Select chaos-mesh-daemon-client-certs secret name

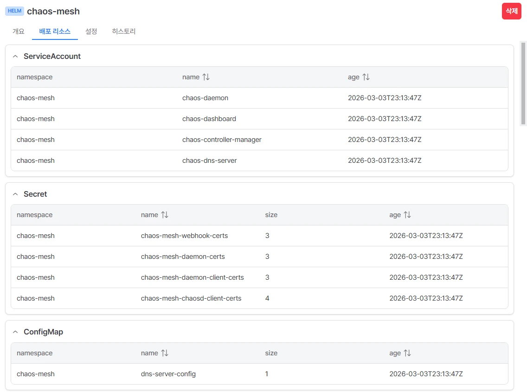point(192,277)
